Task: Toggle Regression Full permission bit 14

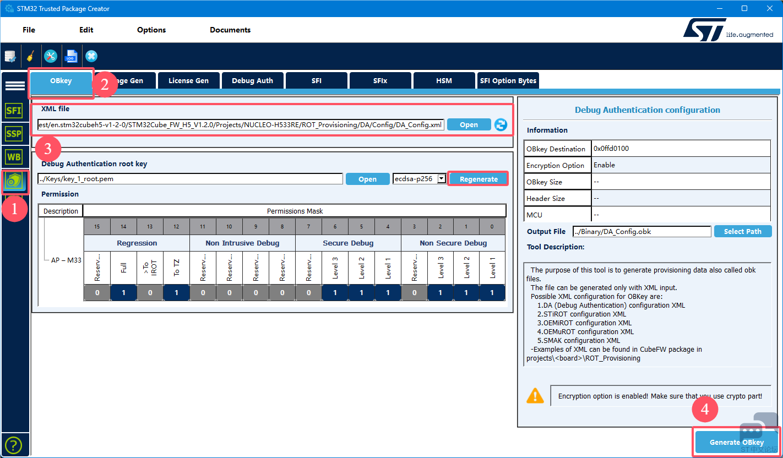Action: click(x=123, y=293)
